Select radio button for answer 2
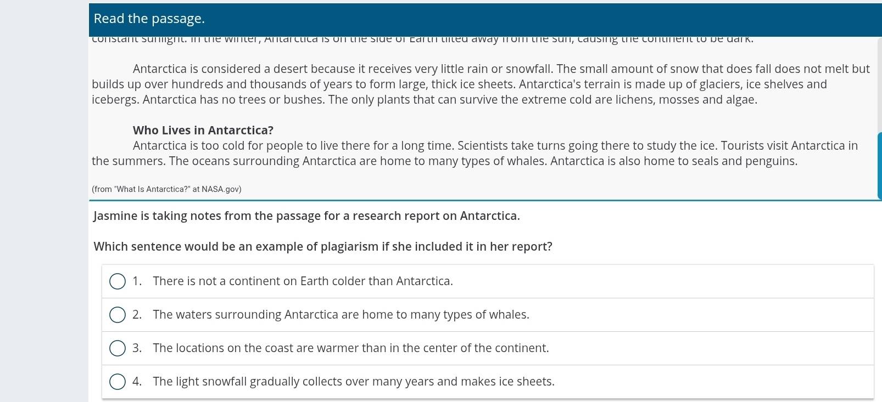This screenshot has width=882, height=402. tap(118, 315)
